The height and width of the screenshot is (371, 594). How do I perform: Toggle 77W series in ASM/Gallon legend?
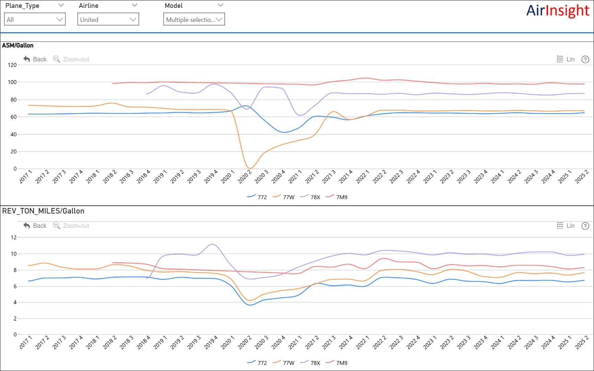(x=283, y=197)
